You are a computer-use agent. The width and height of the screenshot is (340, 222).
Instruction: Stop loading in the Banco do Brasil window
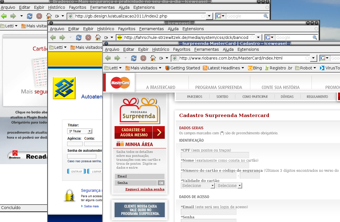pos(88,38)
